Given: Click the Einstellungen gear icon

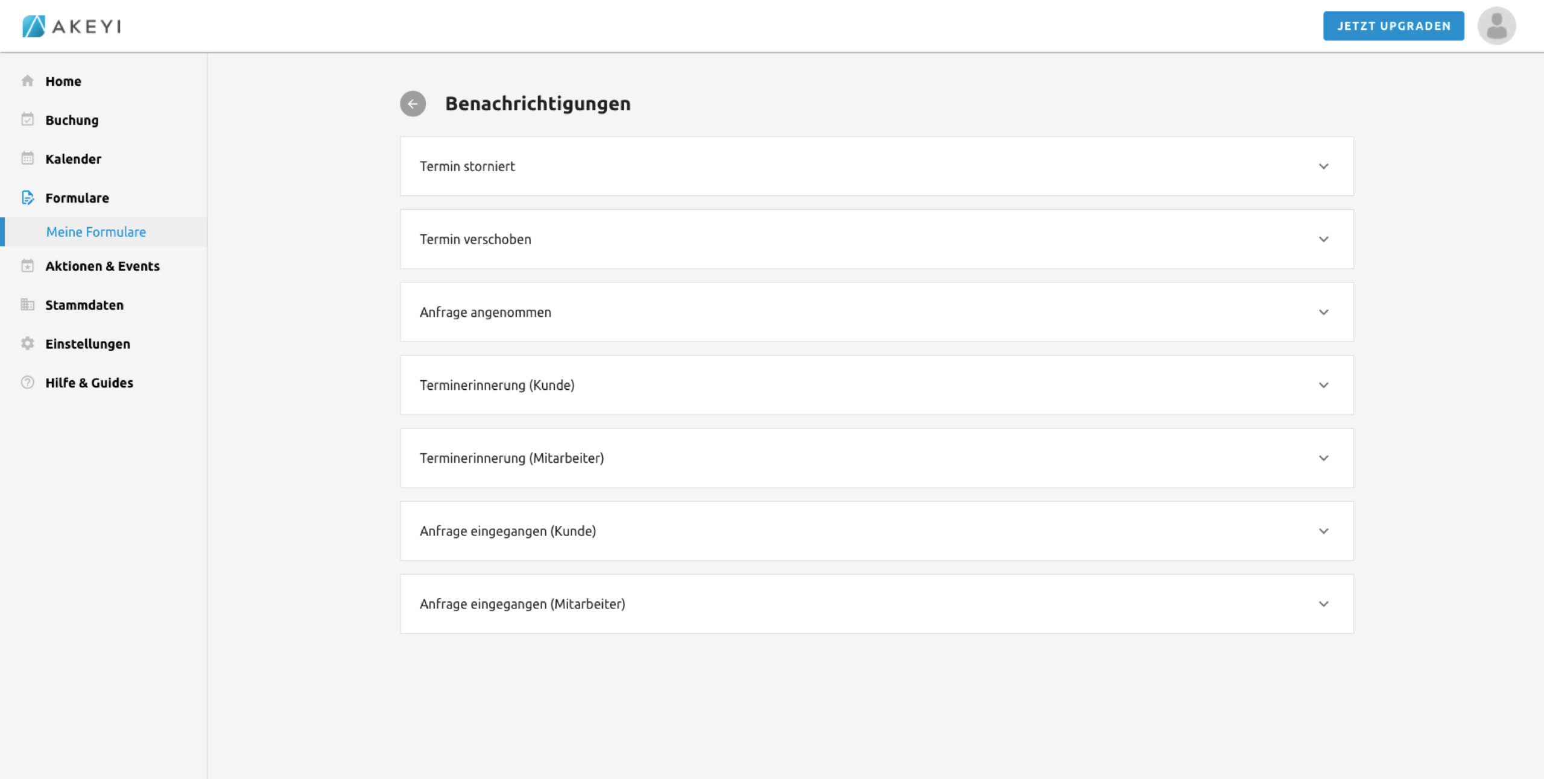Looking at the screenshot, I should point(27,343).
